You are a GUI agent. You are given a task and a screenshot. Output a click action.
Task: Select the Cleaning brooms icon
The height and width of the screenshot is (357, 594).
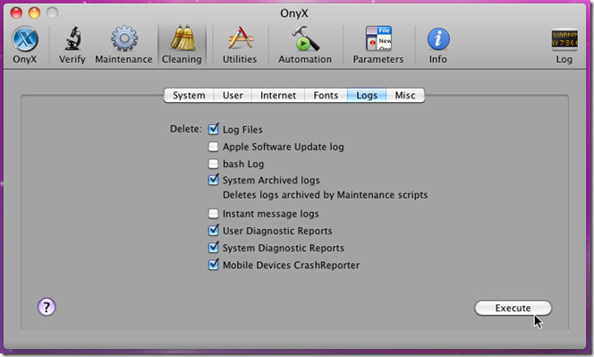click(182, 38)
